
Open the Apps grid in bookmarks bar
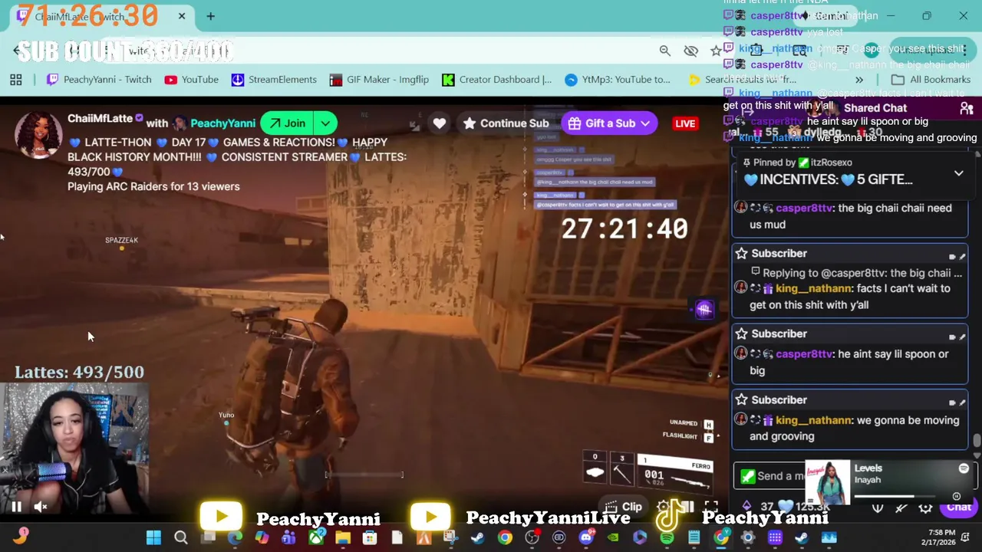(x=15, y=80)
